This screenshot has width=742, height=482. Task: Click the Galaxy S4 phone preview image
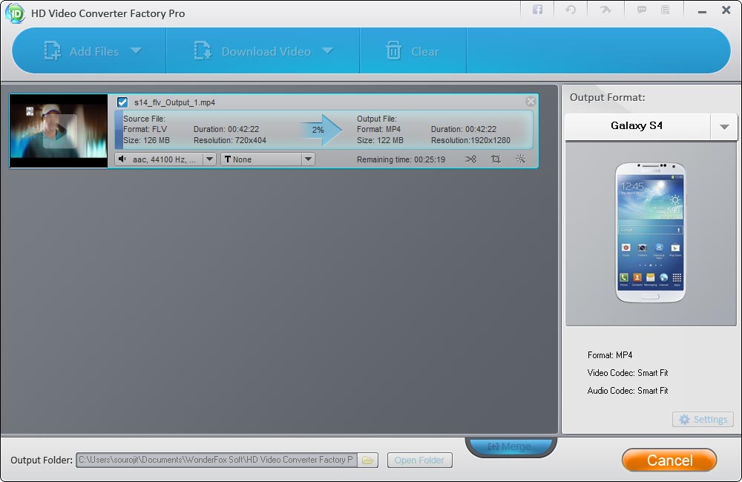coord(650,232)
